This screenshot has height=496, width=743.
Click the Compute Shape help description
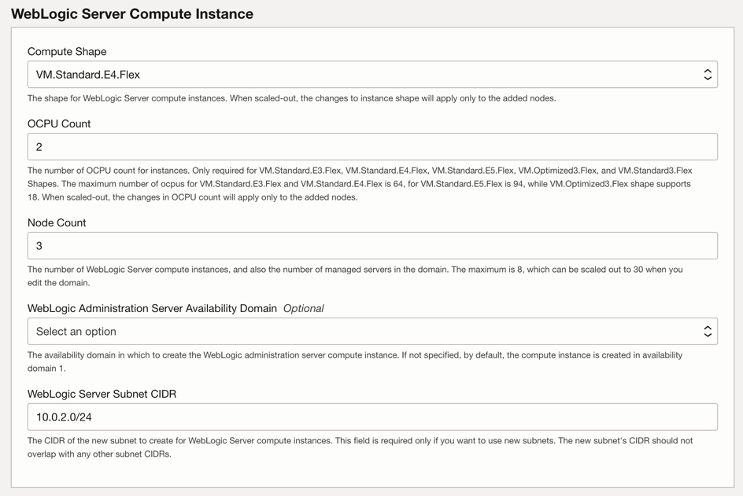(291, 99)
